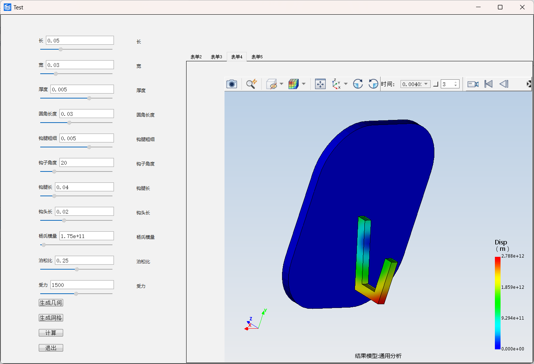
Task: Click the 厚度 slider handle
Action: [89, 98]
